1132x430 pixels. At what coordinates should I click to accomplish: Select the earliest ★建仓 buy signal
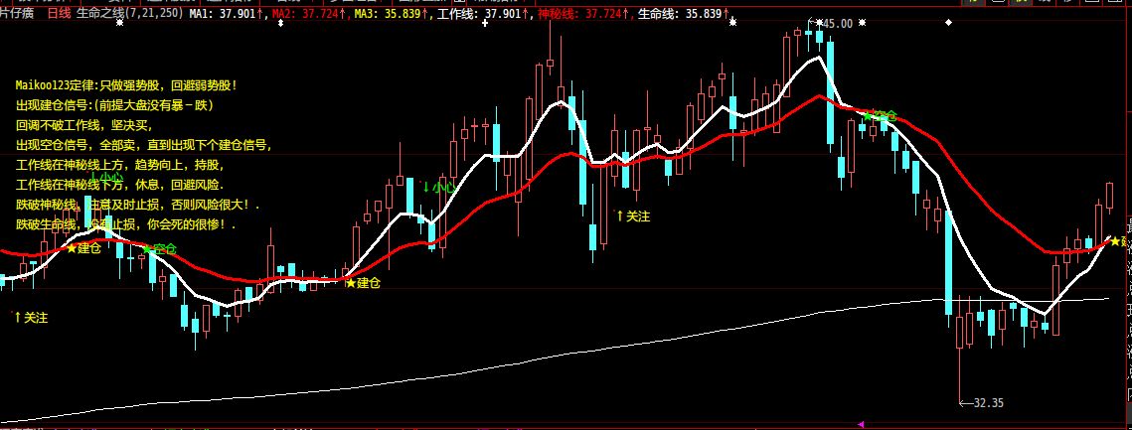pos(83,248)
